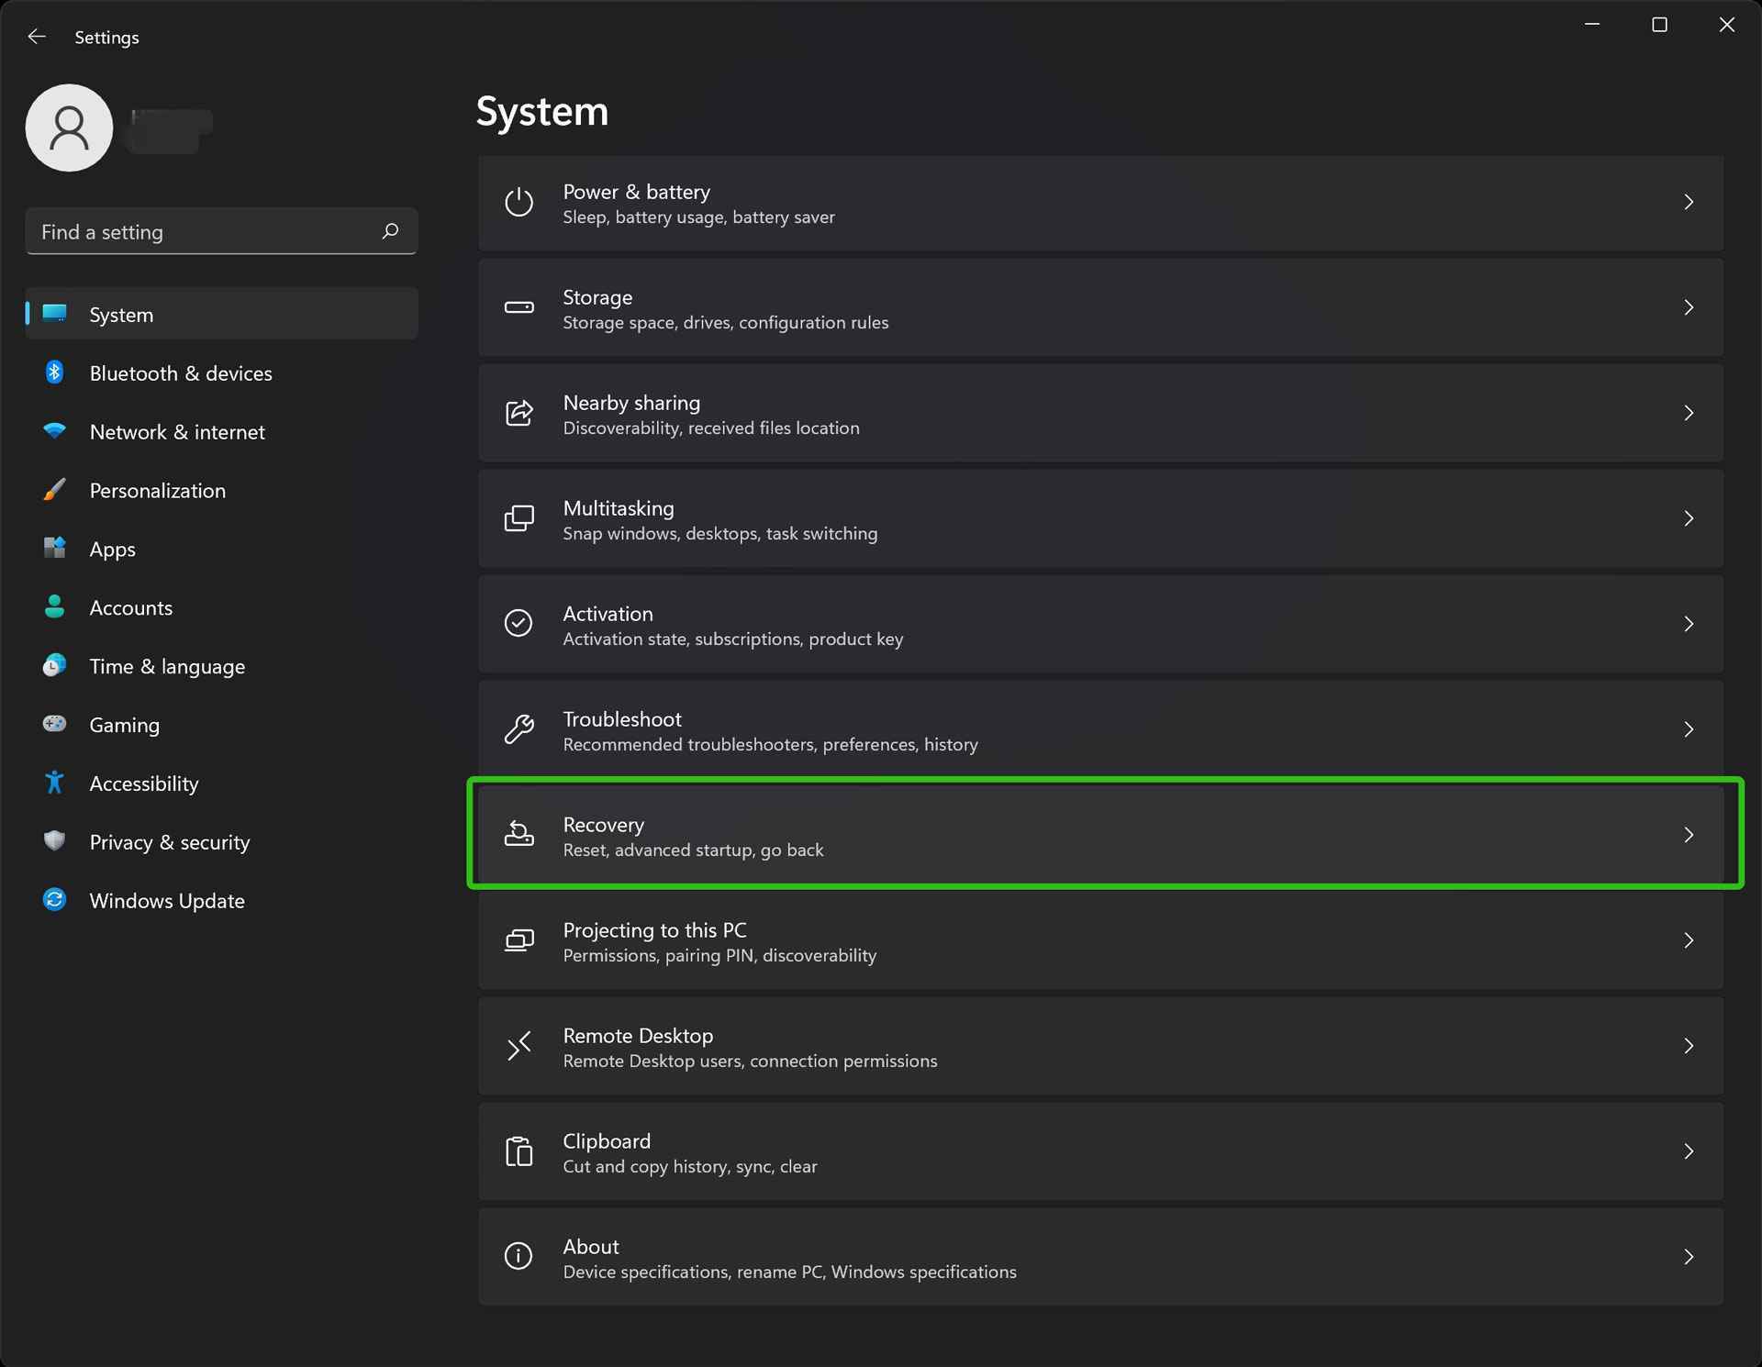Open Troubleshoot settings page

point(1099,729)
